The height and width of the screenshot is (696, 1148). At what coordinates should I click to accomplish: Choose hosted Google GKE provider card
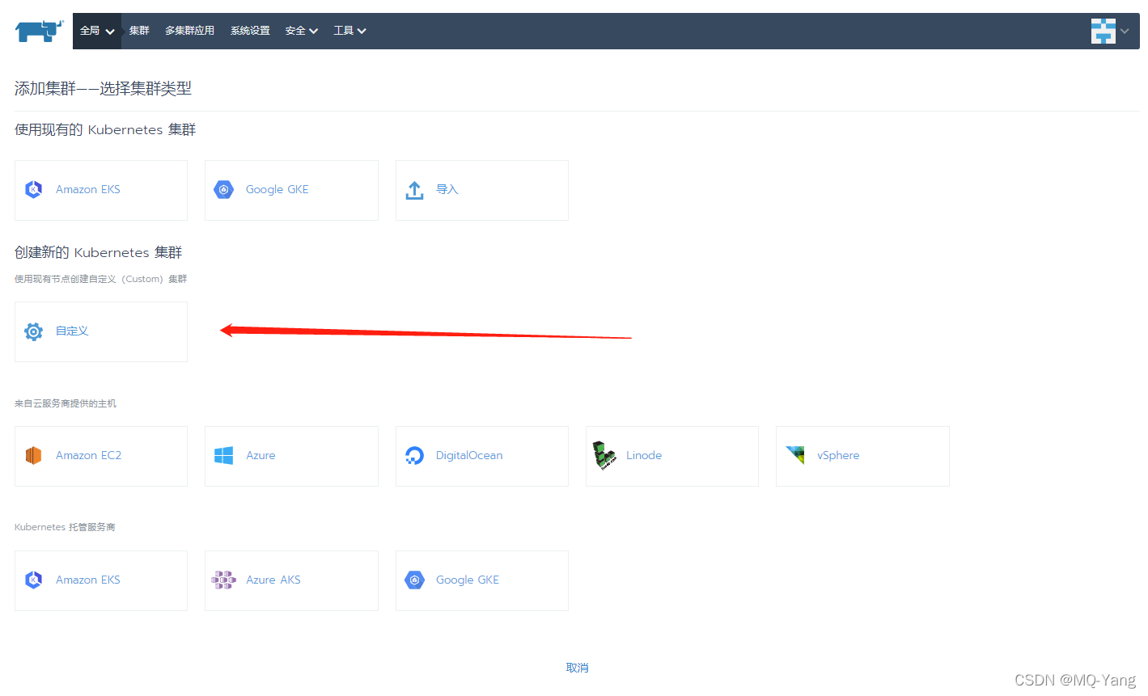tap(482, 580)
